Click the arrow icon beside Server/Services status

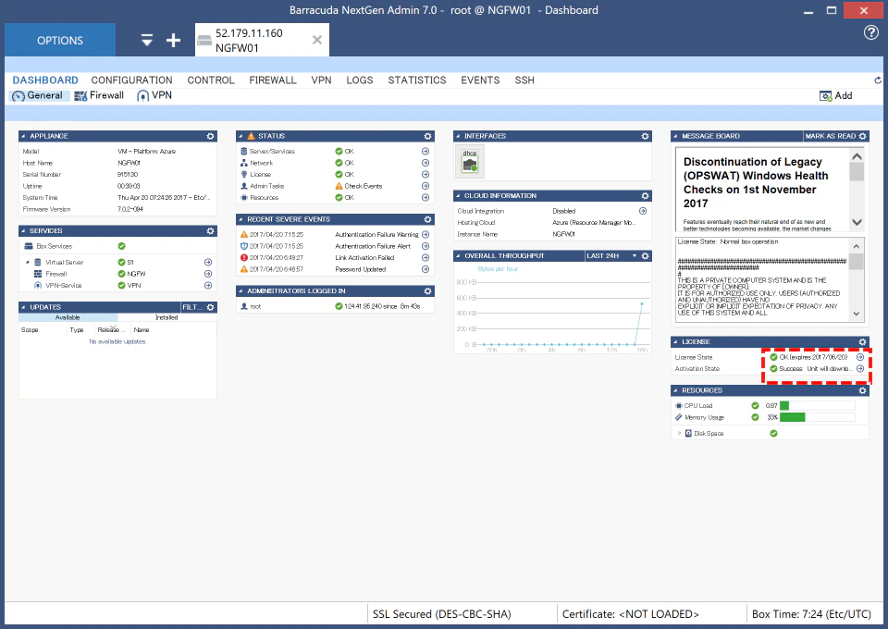coord(425,151)
